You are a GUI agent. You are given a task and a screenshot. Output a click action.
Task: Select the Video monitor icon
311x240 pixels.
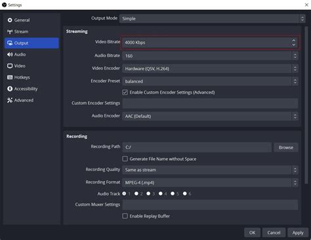[10, 66]
